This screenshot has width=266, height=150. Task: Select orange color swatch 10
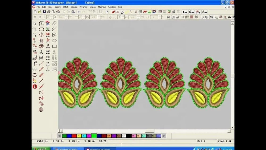pos(109,136)
